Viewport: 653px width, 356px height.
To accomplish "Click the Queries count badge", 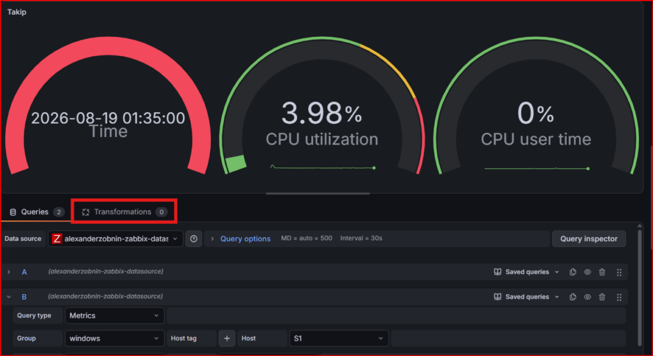I will point(59,212).
